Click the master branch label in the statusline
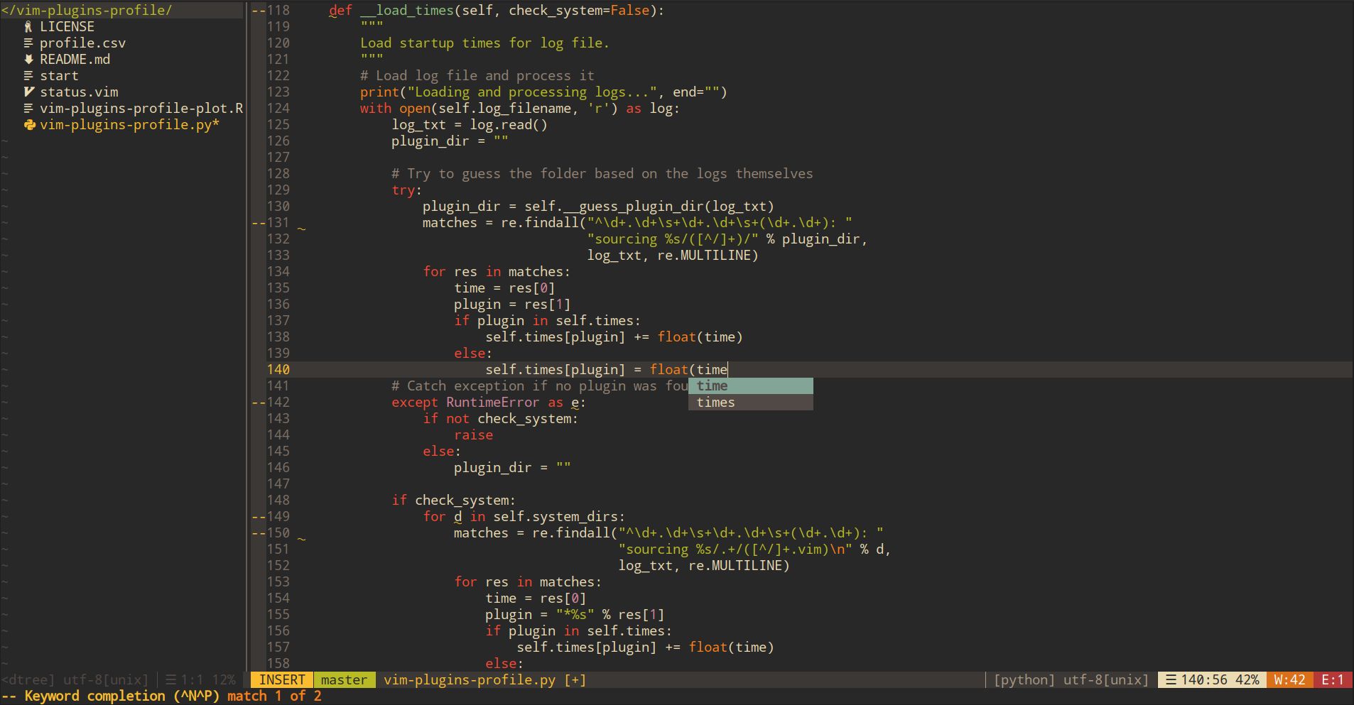The width and height of the screenshot is (1354, 705). point(345,679)
